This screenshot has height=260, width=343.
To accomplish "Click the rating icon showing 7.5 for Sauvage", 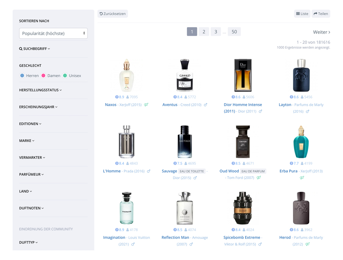I will click(x=175, y=163).
